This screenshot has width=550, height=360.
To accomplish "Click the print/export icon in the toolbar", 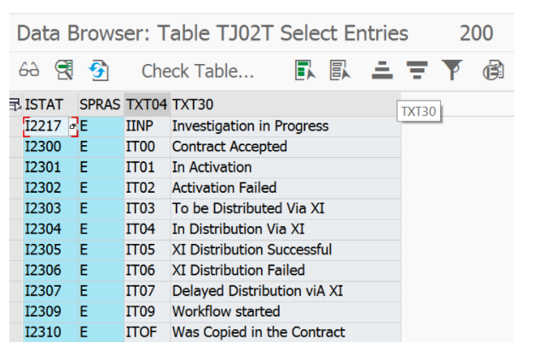I will [x=494, y=70].
